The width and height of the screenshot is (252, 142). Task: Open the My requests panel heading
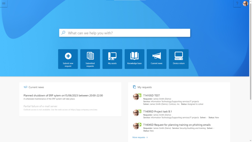tap(144, 87)
